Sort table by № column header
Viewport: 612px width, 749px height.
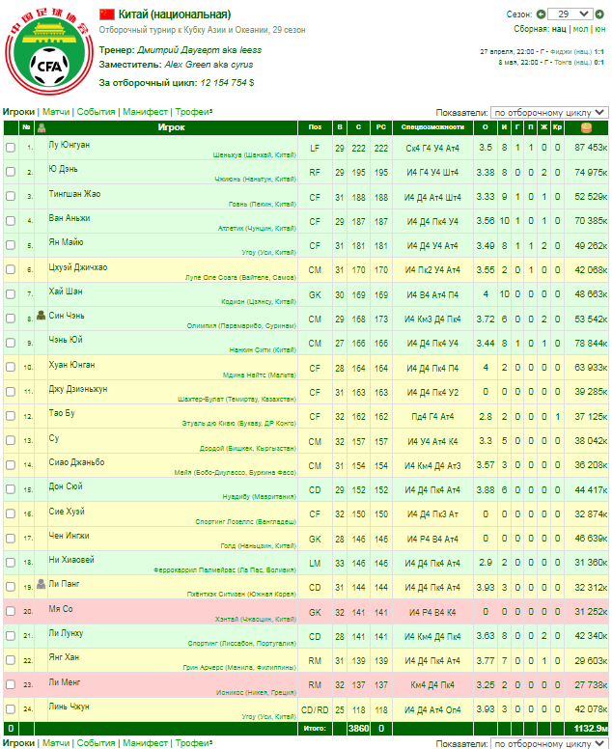point(26,127)
